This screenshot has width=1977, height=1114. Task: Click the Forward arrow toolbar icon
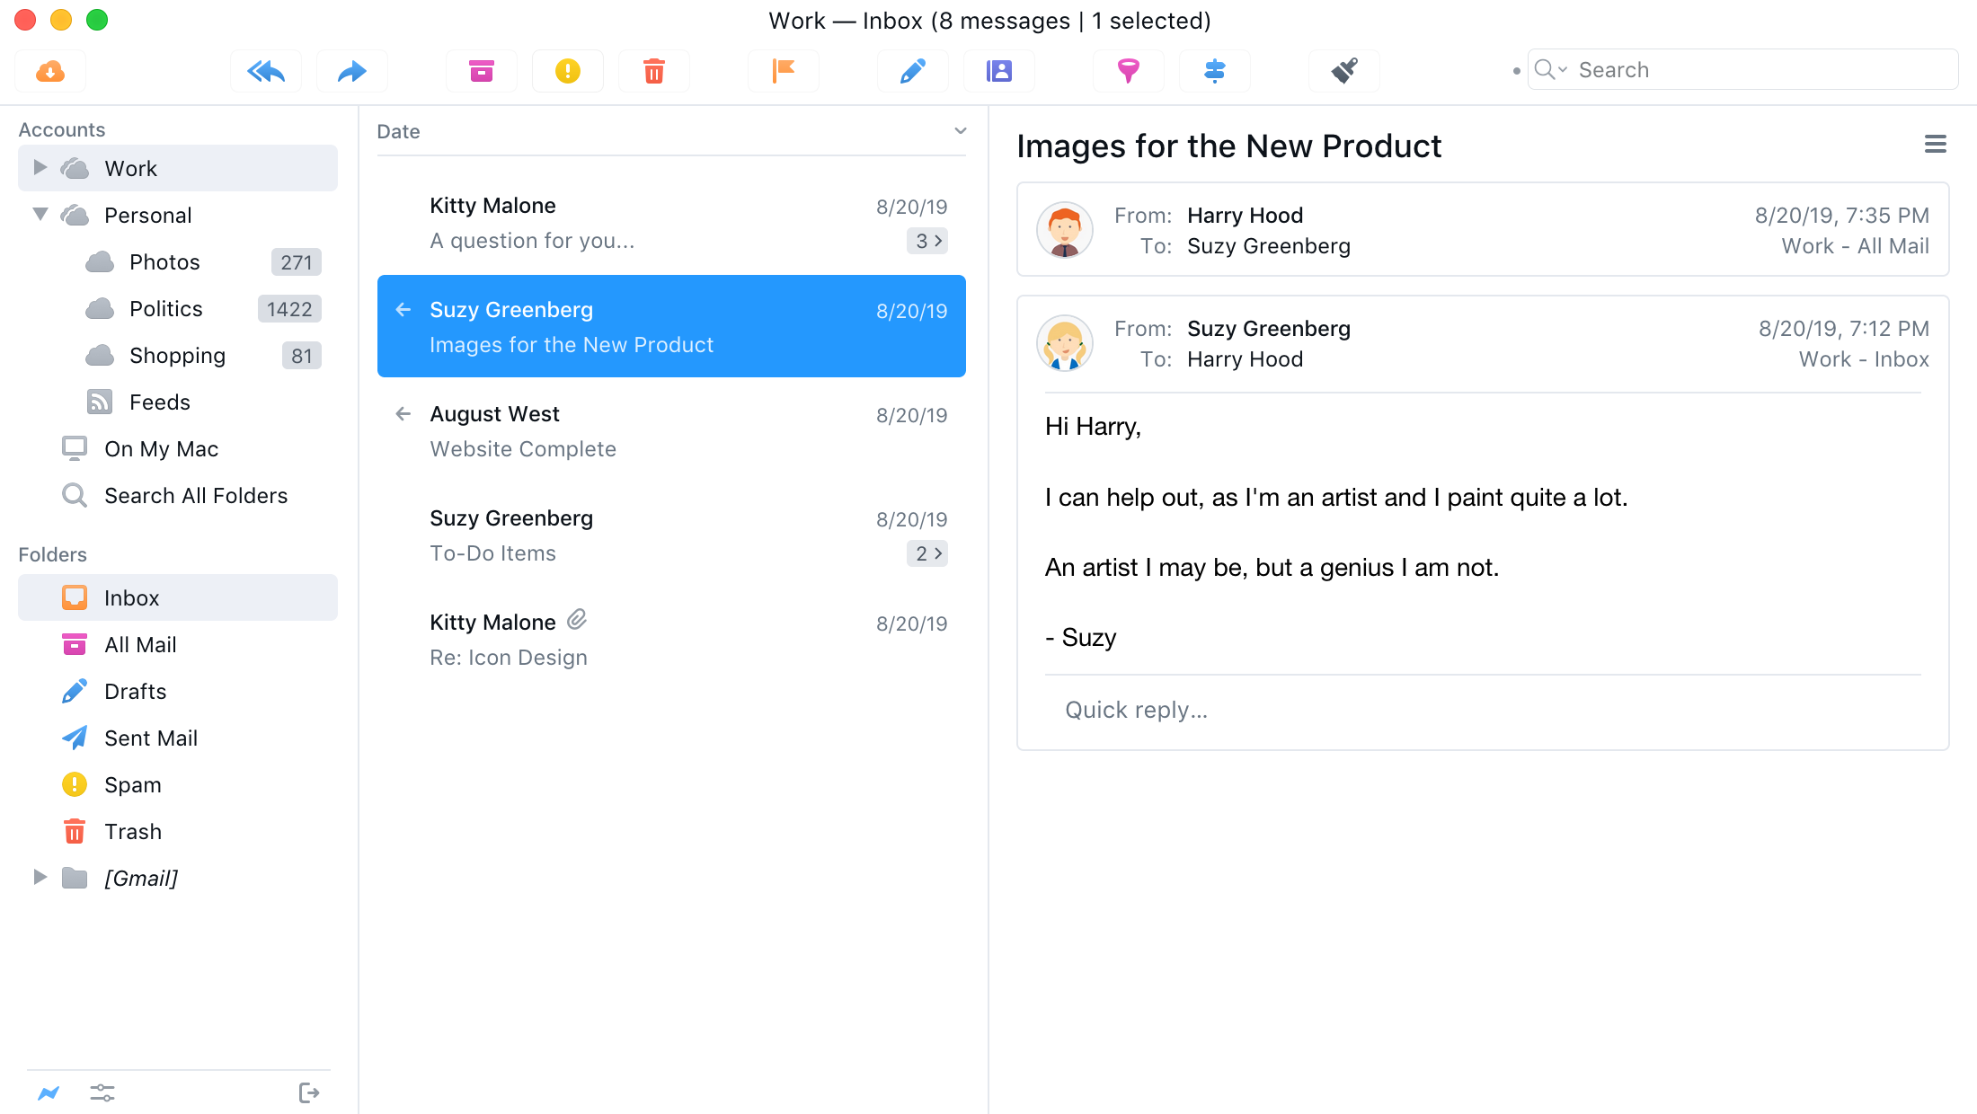click(x=351, y=71)
